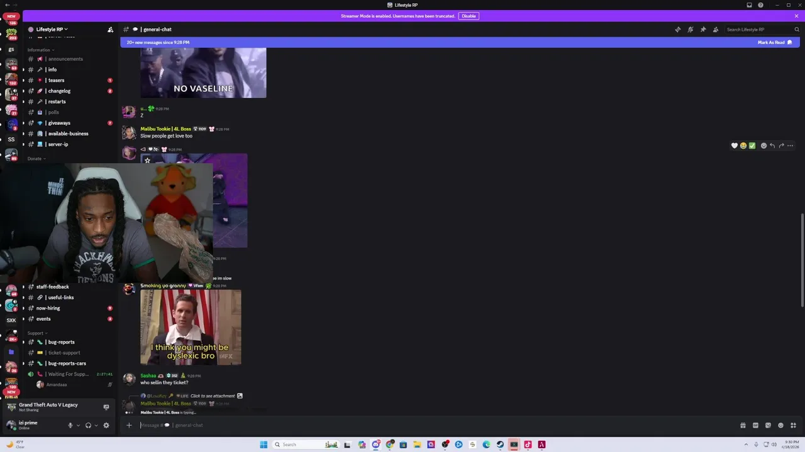
Task: Open the bug-reports channel
Action: tap(69, 342)
